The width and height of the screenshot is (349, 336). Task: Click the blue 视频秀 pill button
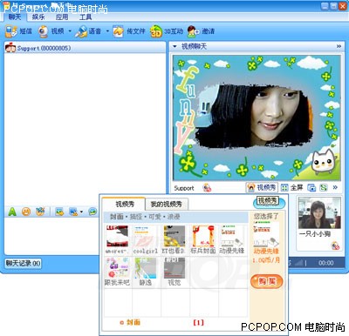coord(269,202)
